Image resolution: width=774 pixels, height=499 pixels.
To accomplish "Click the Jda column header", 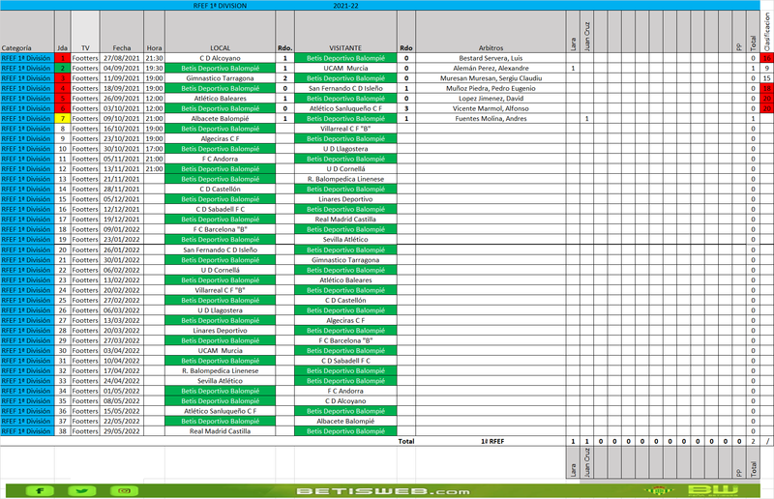I will [x=62, y=32].
